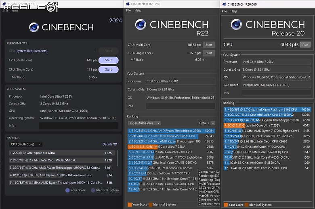Screen dimensions: 315x209
Task: Click Info field in Cinebench R23
Action: point(181,106)
